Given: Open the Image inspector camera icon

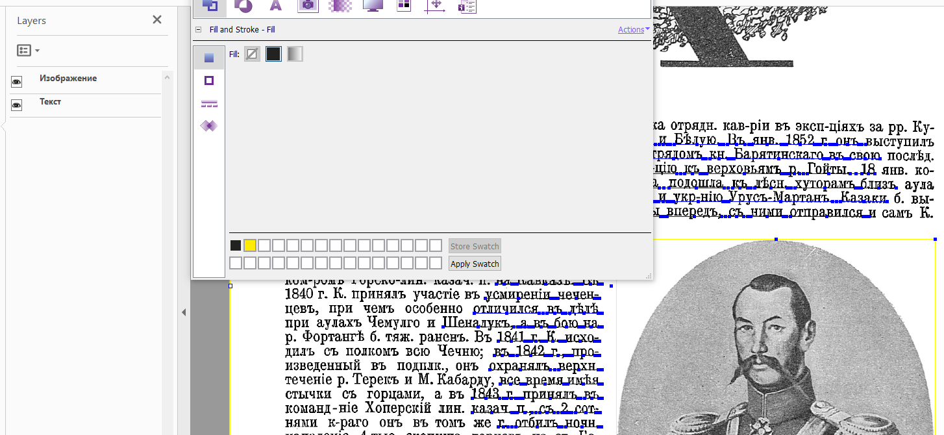Looking at the screenshot, I should (308, 6).
